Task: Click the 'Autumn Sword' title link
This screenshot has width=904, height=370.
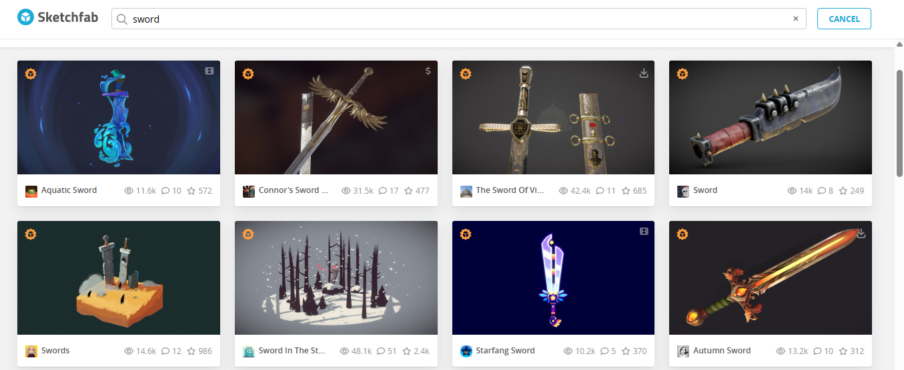Action: pos(722,351)
